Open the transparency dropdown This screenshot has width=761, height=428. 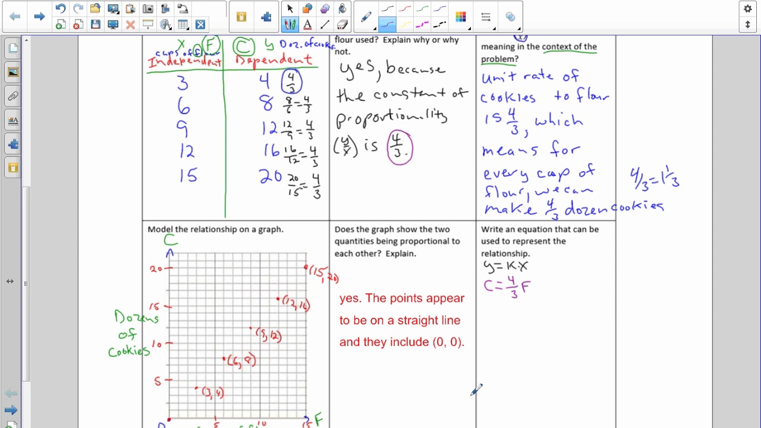[510, 17]
